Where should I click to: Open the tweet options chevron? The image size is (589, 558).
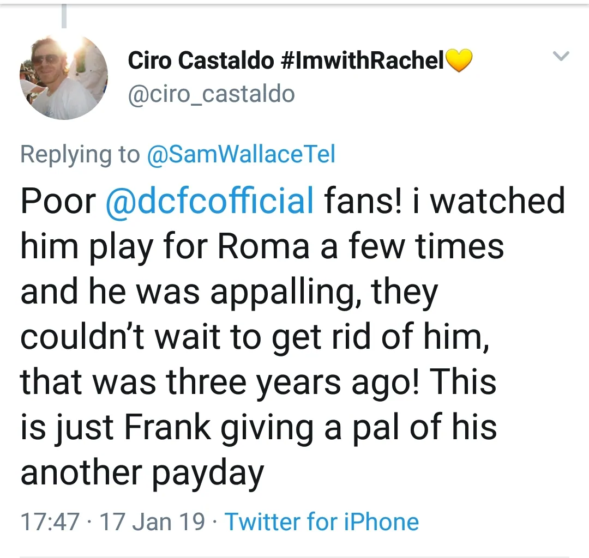[561, 56]
